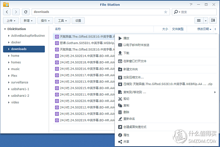Click the new folder plus icon
The height and width of the screenshot is (147, 220).
(x=120, y=69)
